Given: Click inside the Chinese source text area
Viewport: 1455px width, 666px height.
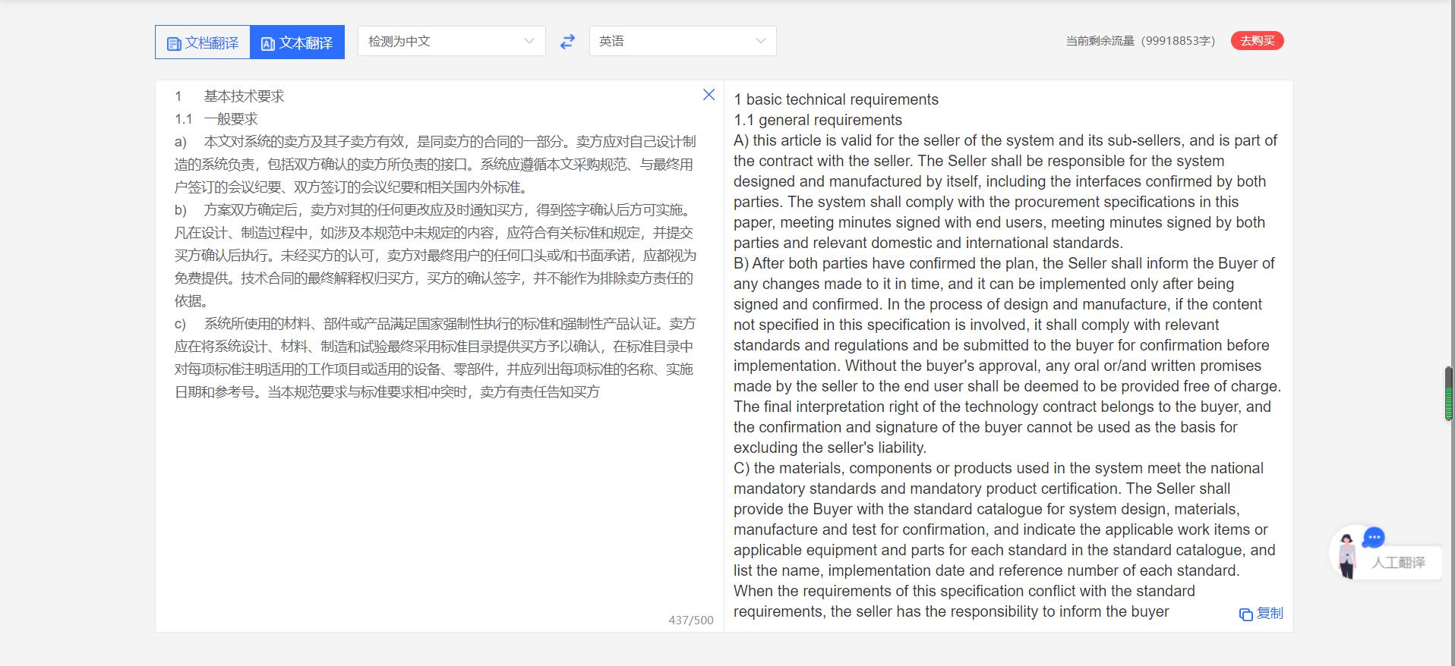Looking at the screenshot, I should point(439,357).
